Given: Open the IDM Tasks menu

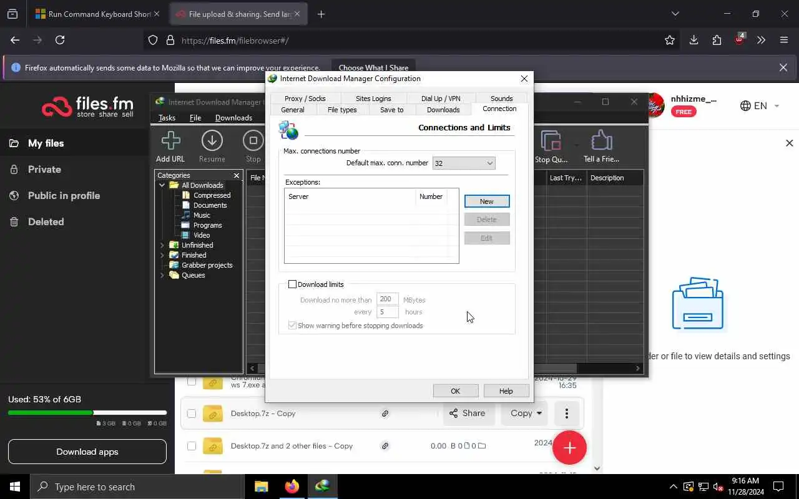Looking at the screenshot, I should point(167,118).
